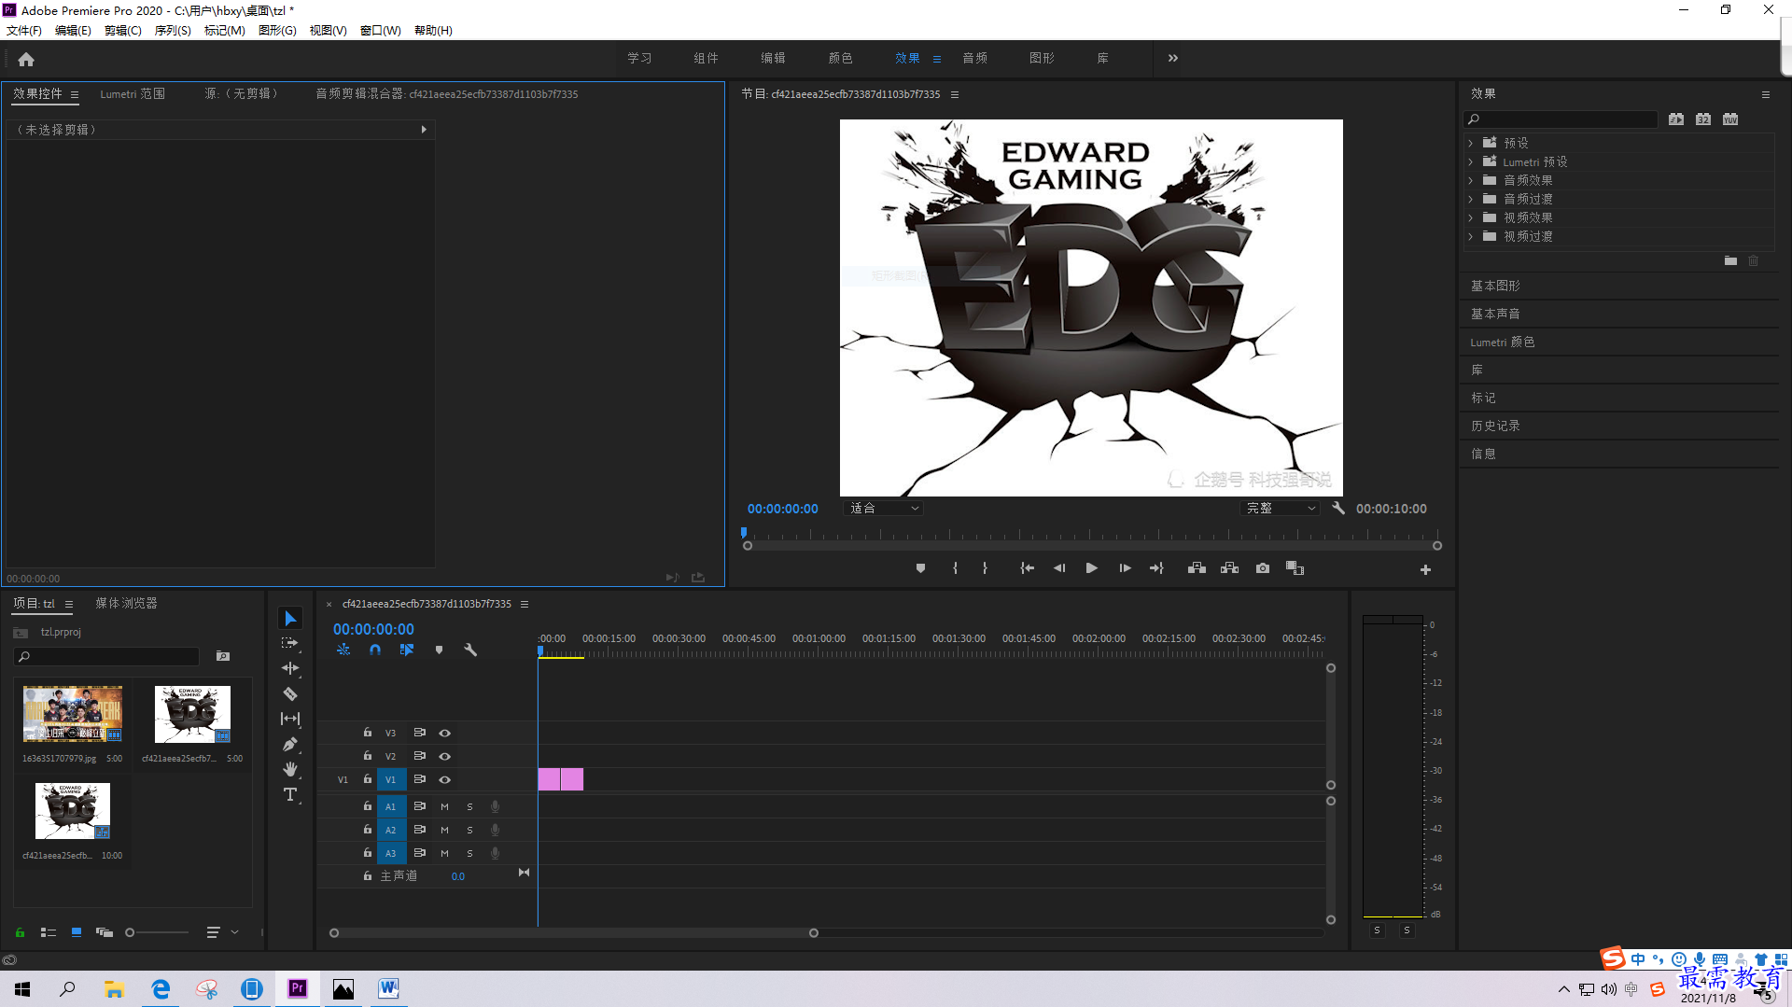The image size is (1792, 1007).
Task: Select the Ripple Edit tool
Action: (290, 668)
